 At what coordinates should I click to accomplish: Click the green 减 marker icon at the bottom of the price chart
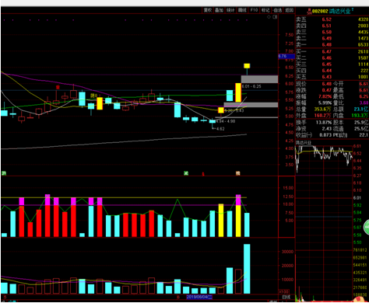[x=186, y=173]
